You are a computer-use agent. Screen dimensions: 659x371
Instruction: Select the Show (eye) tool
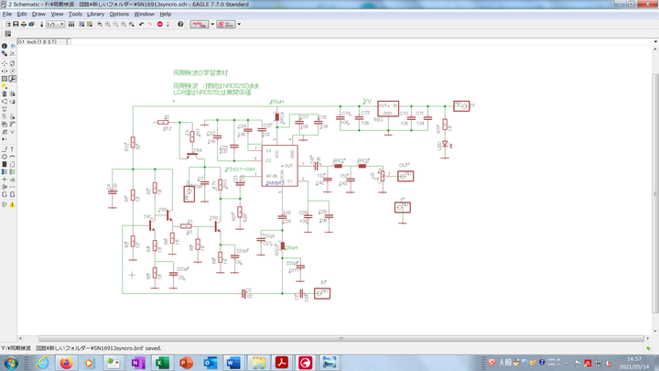tap(12, 45)
